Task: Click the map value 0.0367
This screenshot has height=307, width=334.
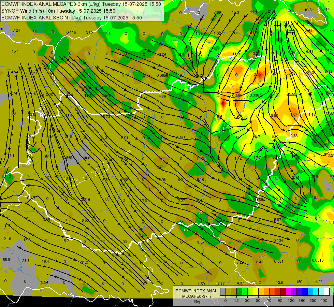Action: pyautogui.click(x=255, y=95)
